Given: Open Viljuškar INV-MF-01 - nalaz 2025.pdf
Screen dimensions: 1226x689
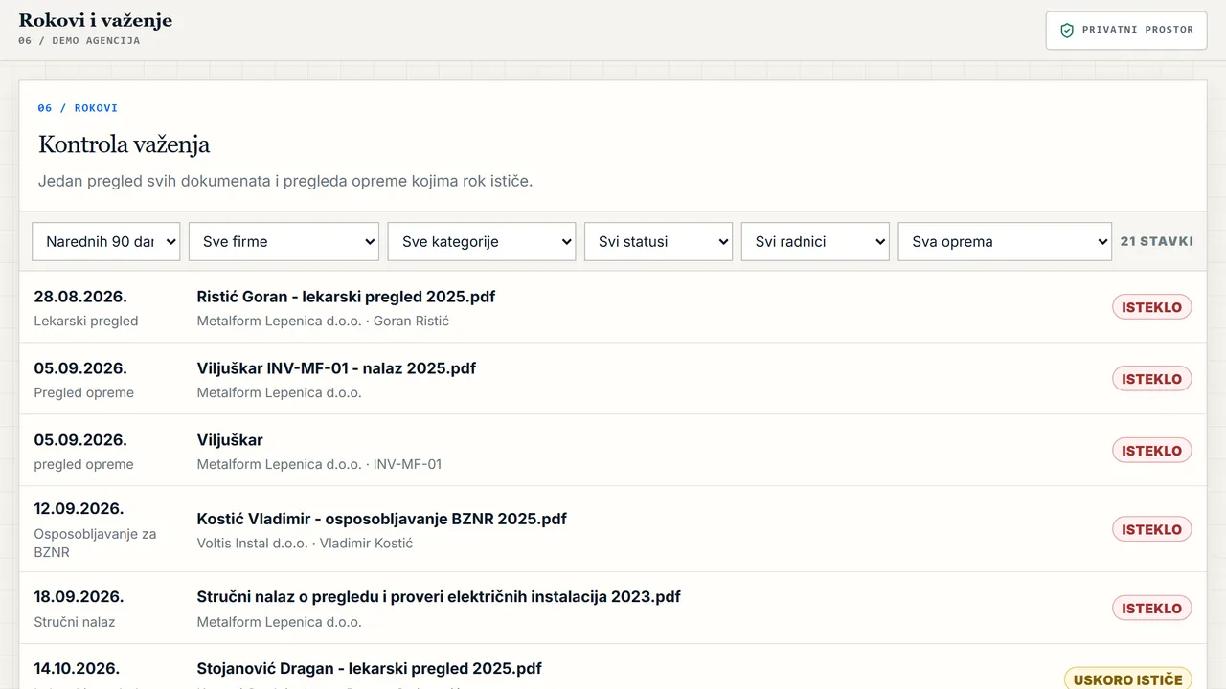Looking at the screenshot, I should 336,368.
